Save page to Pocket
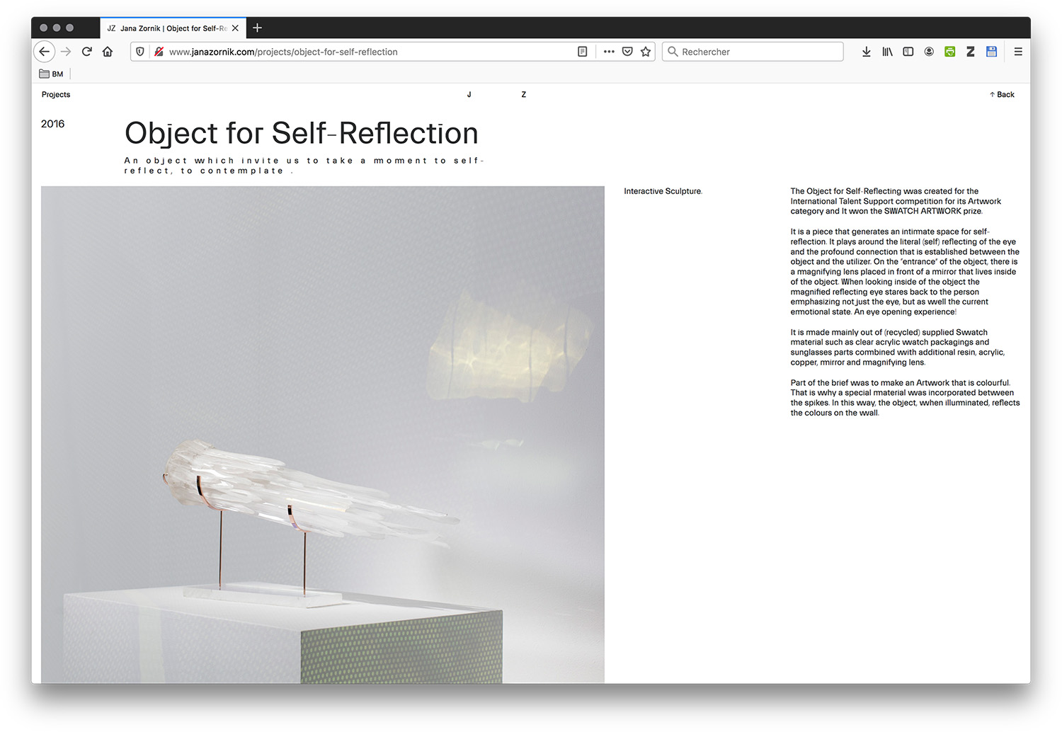Image resolution: width=1062 pixels, height=732 pixels. tap(627, 52)
